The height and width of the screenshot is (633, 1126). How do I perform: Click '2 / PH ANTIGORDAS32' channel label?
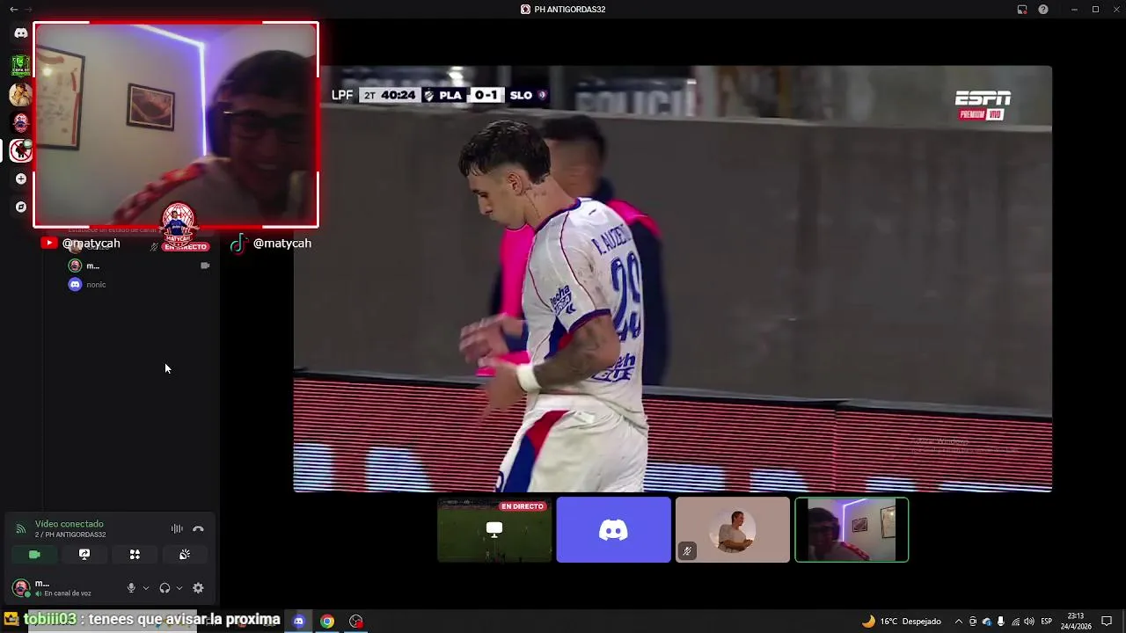pyautogui.click(x=70, y=535)
